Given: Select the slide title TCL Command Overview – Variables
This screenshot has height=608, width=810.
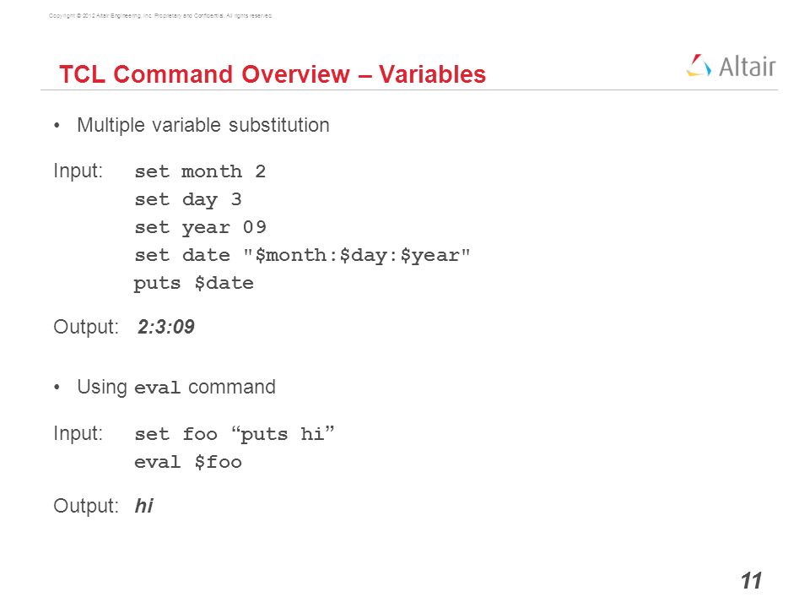Looking at the screenshot, I should (273, 74).
